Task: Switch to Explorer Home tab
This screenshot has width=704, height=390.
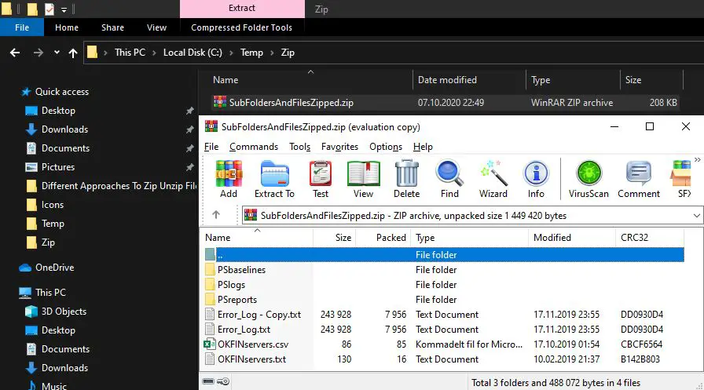Action: 67,27
